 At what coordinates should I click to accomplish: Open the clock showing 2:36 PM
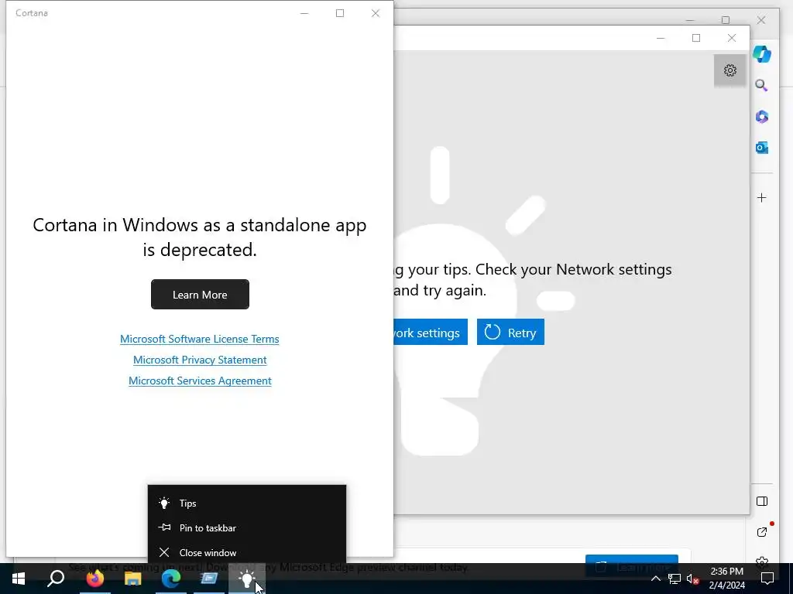726,579
